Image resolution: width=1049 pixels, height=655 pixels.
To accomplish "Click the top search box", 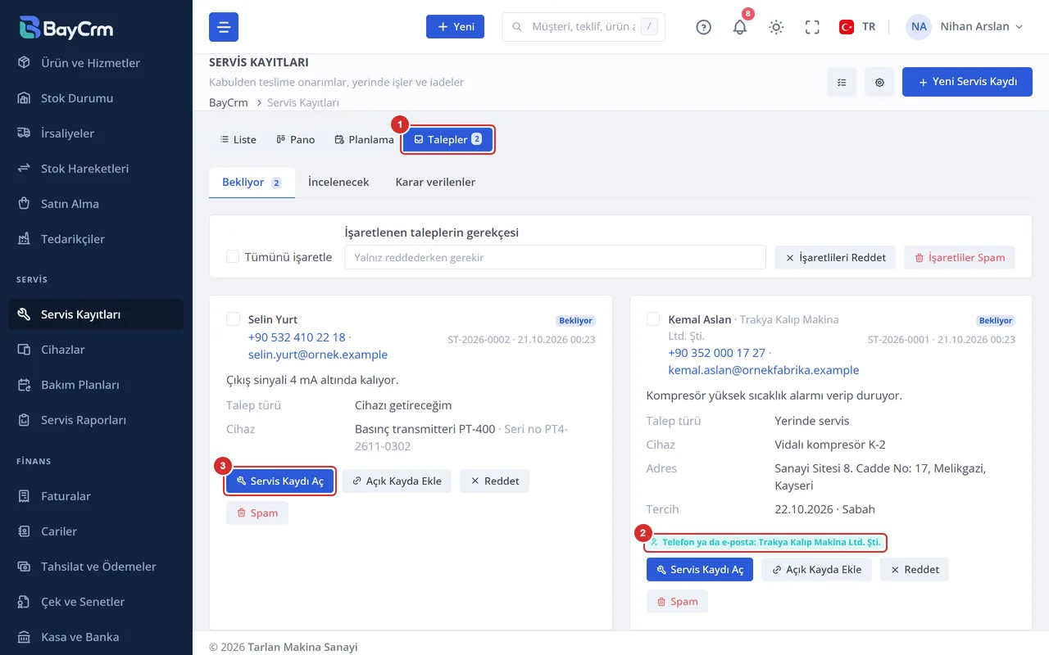I will point(583,27).
